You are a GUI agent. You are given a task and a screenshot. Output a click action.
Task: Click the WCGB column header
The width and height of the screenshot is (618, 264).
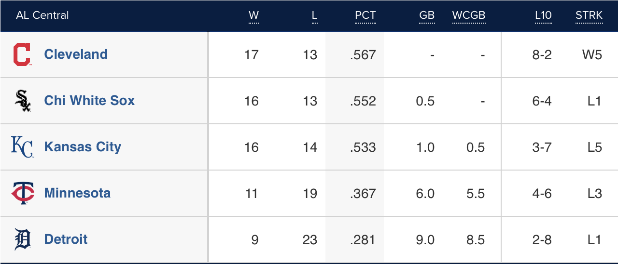click(x=468, y=15)
